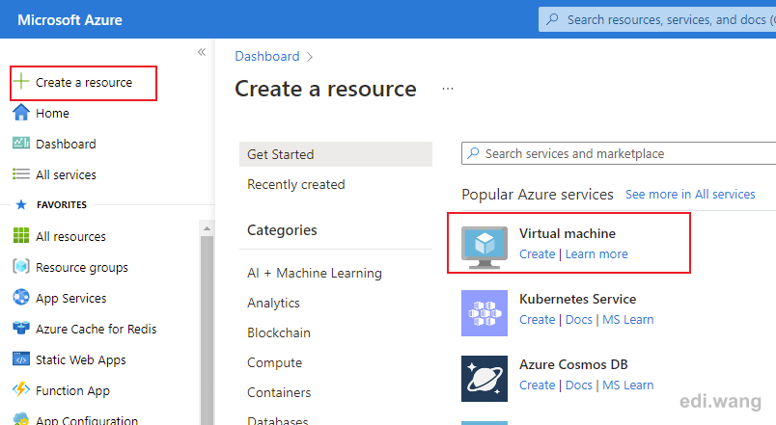Click the Azure Cosmos DB planet icon

point(484,379)
